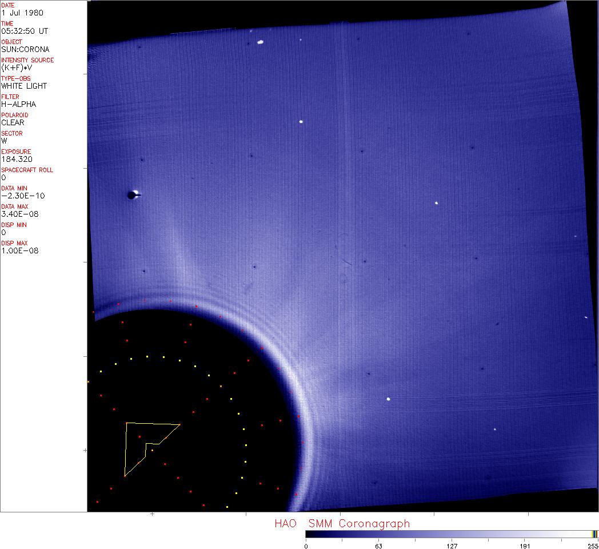This screenshot has height=549, width=599.
Task: Click the bright streak near the right edge
Action: (586, 317)
